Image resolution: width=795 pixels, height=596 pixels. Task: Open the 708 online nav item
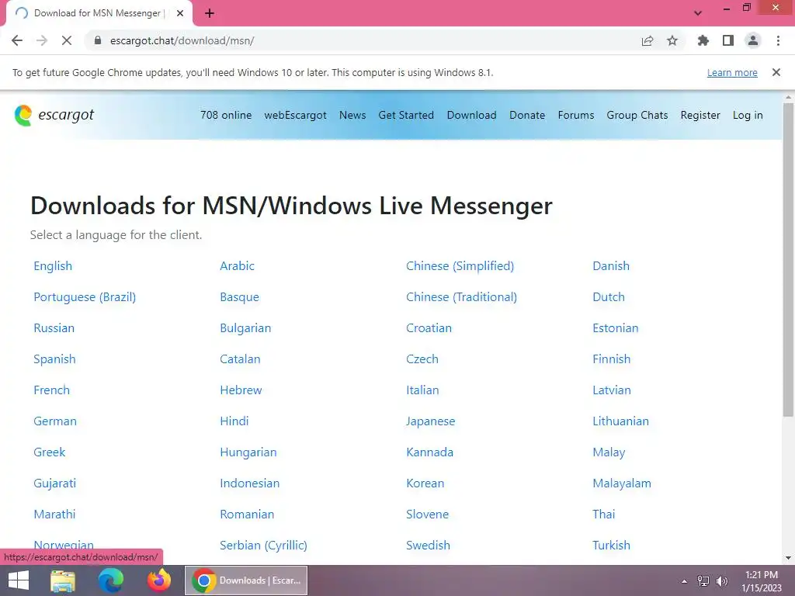226,115
